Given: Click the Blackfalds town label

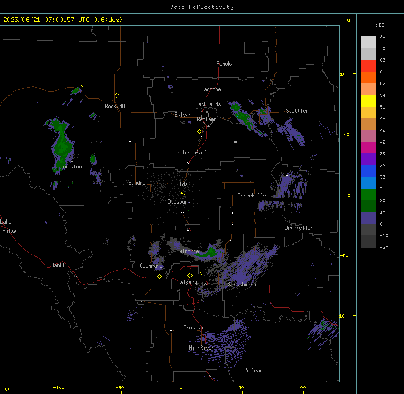Looking at the screenshot, I should point(207,104).
